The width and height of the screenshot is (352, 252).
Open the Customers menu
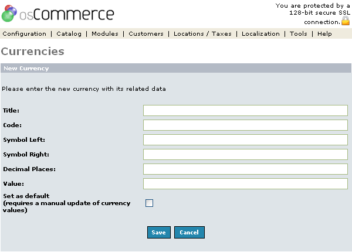pyautogui.click(x=146, y=33)
